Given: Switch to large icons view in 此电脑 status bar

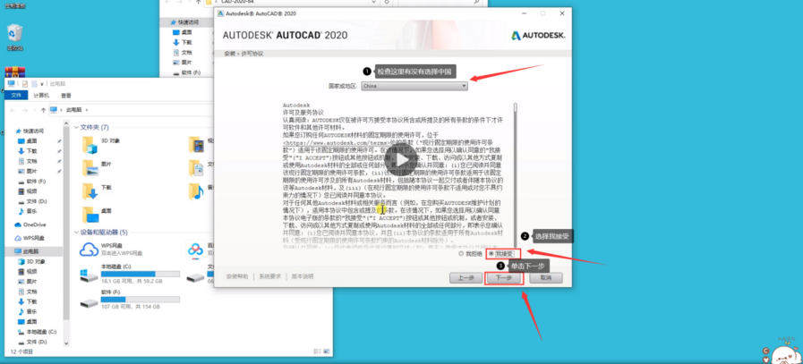Looking at the screenshot, I should point(326,351).
